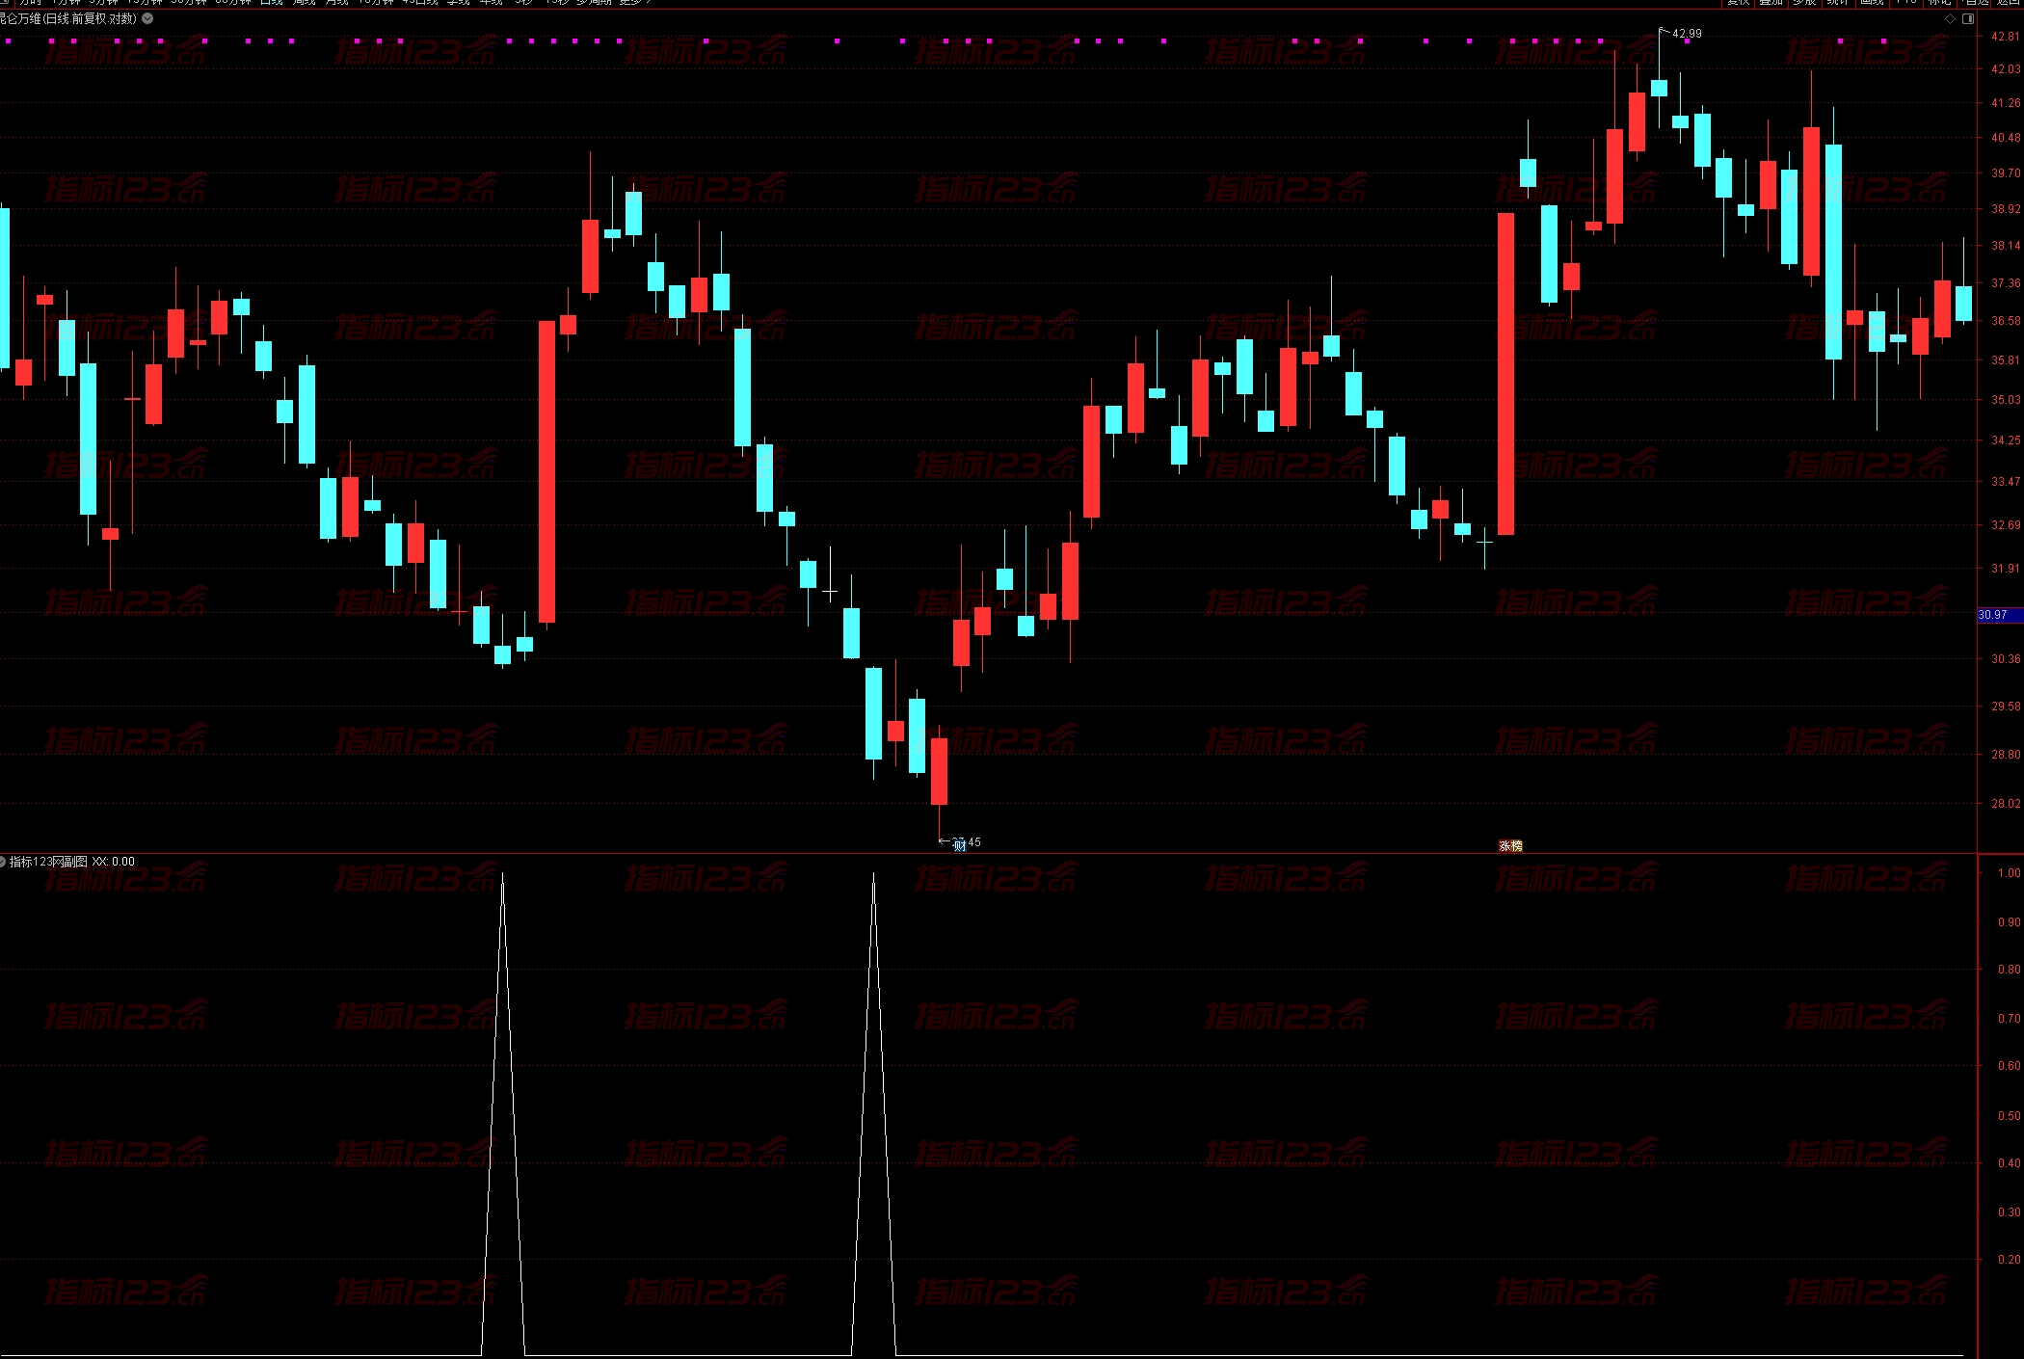This screenshot has width=2024, height=1359.
Task: Click the 42.81 price axis label
Action: pyautogui.click(x=2006, y=37)
